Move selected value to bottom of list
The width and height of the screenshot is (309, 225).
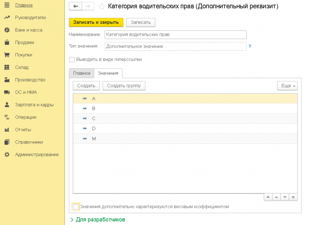point(293,198)
